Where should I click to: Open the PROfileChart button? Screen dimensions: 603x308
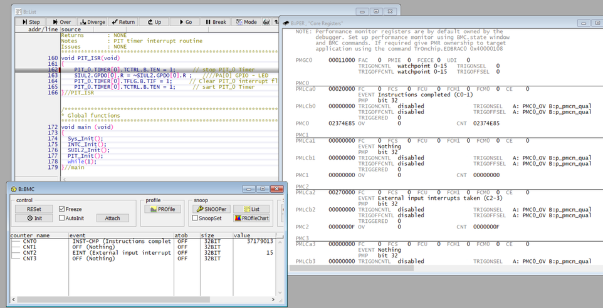point(251,218)
